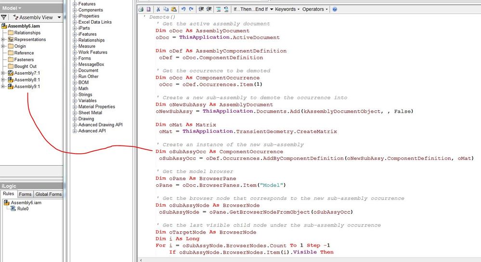The image size is (481, 262).
Task: Select the Strings snippet category
Action: [x=85, y=94]
